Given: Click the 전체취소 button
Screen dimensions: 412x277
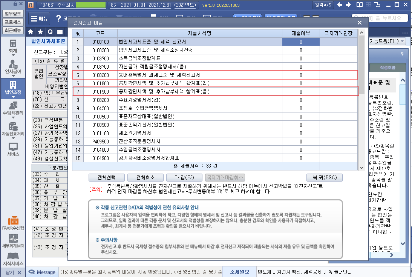Looking at the screenshot, I should point(145,178).
